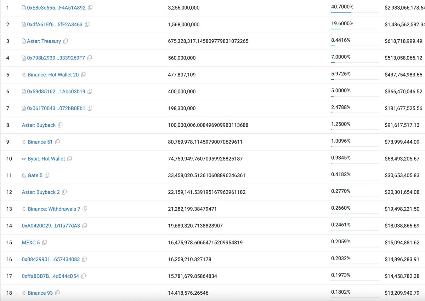Open holder 0x59d85162...1Abc03b19

56,92
